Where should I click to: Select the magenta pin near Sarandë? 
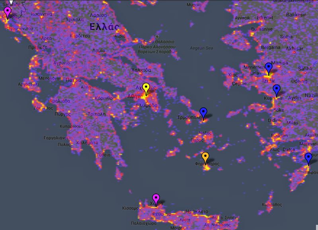tap(7, 11)
